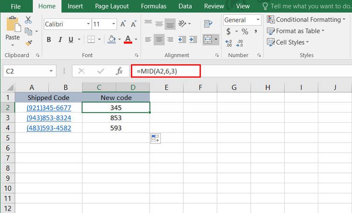Open Cell Styles gallery
The width and height of the screenshot is (352, 213).
tap(288, 42)
